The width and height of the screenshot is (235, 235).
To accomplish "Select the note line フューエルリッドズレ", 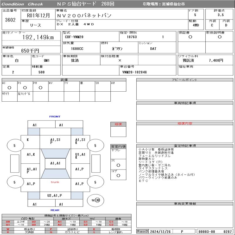I will (x=155, y=156).
